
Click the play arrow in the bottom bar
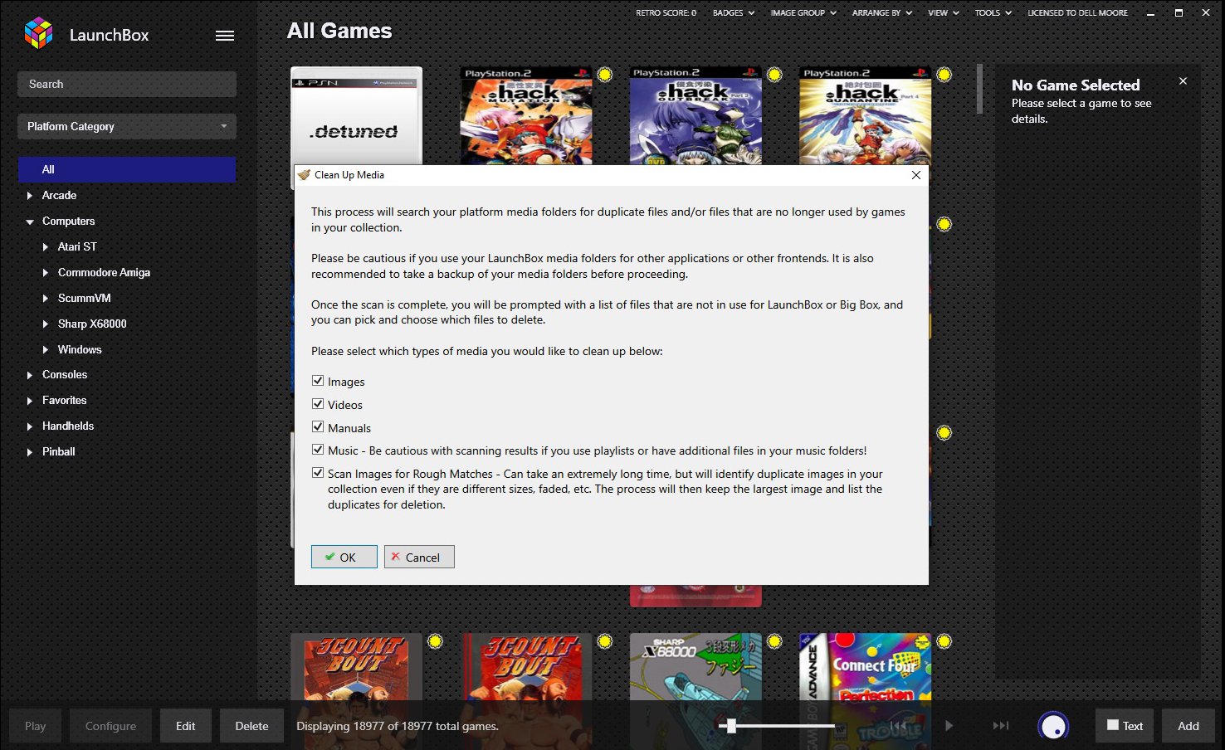(949, 726)
